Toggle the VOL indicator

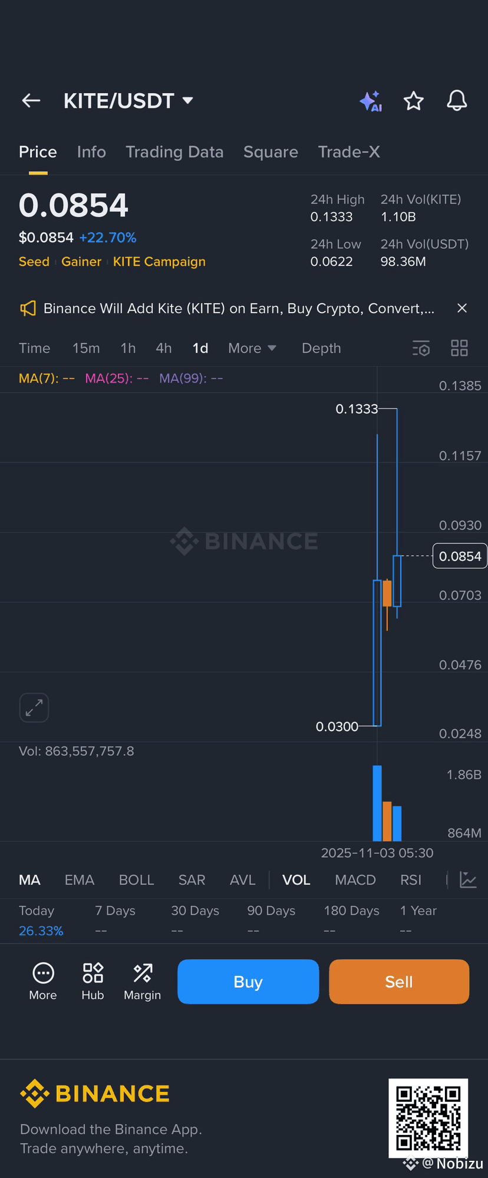click(x=296, y=880)
